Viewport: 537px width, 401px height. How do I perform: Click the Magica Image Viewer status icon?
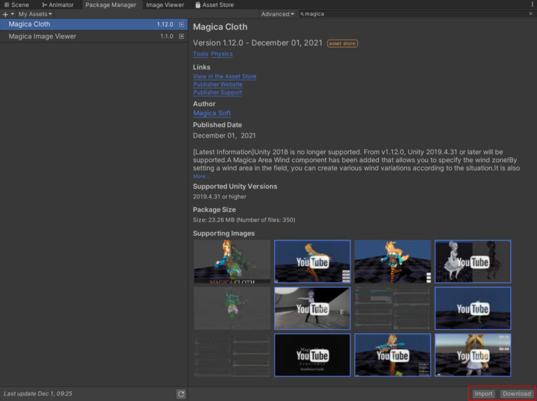[182, 36]
